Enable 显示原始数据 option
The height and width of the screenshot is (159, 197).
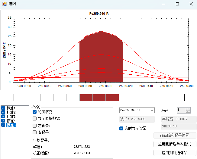(35, 118)
